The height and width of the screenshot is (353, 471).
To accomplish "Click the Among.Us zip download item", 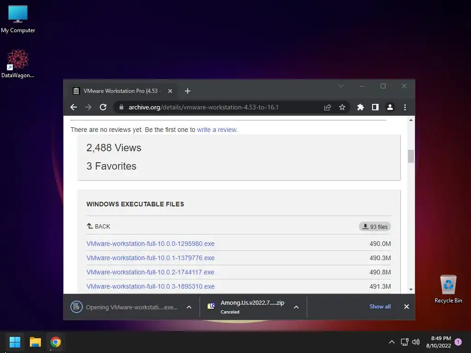I will [x=246, y=307].
